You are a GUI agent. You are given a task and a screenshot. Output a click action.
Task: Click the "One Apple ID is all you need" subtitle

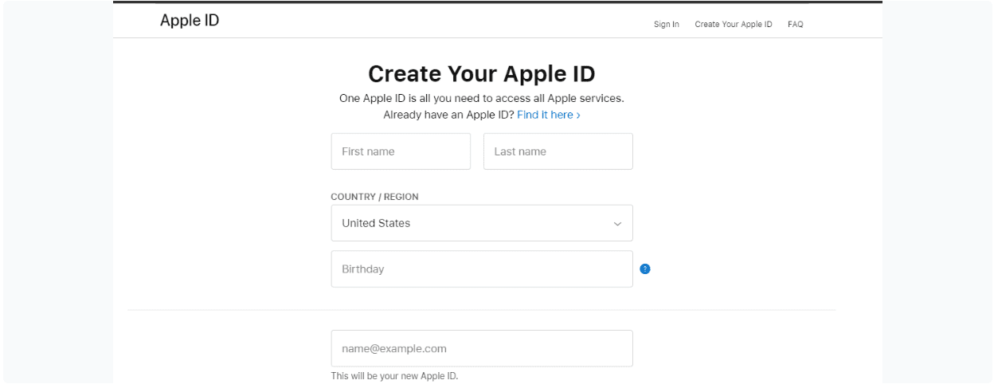481,99
